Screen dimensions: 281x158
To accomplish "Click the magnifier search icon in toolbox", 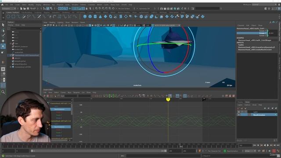I will [x=3, y=92].
